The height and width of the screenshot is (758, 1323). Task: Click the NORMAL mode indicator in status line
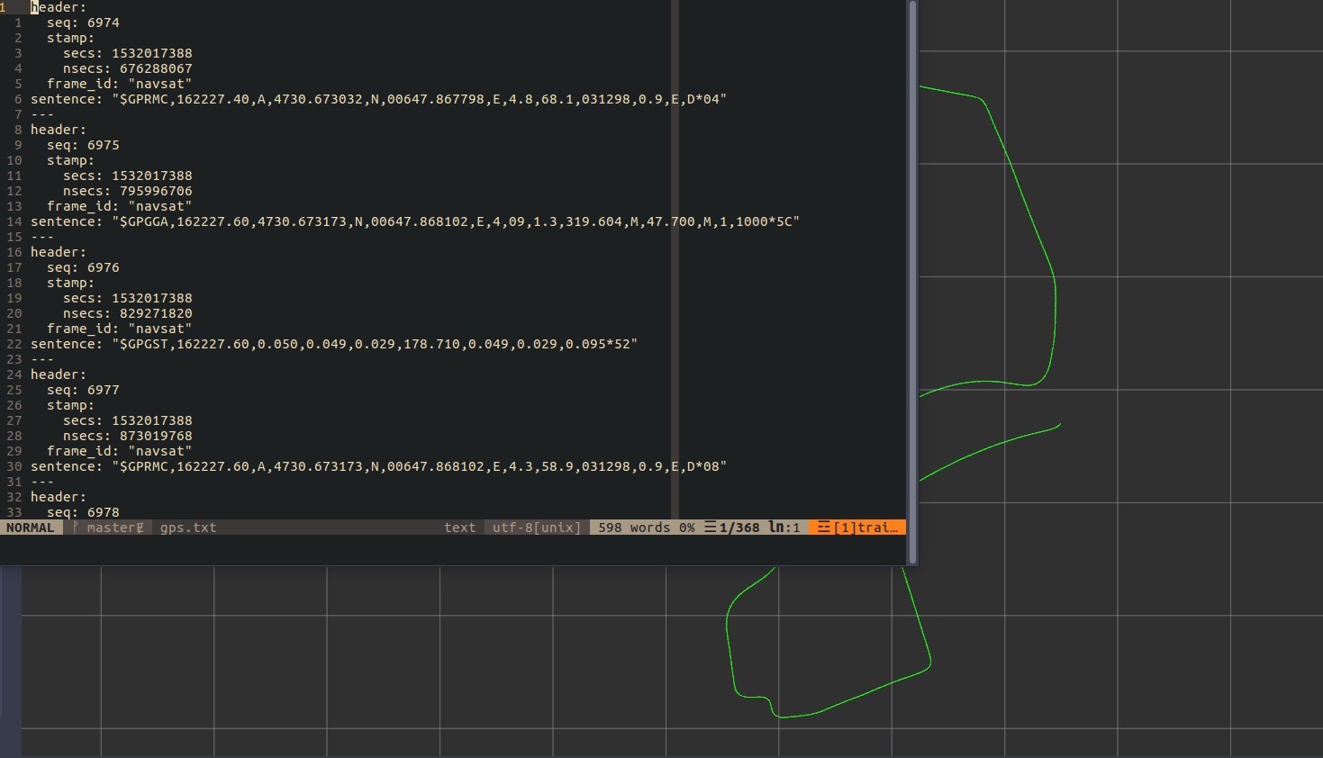click(31, 528)
